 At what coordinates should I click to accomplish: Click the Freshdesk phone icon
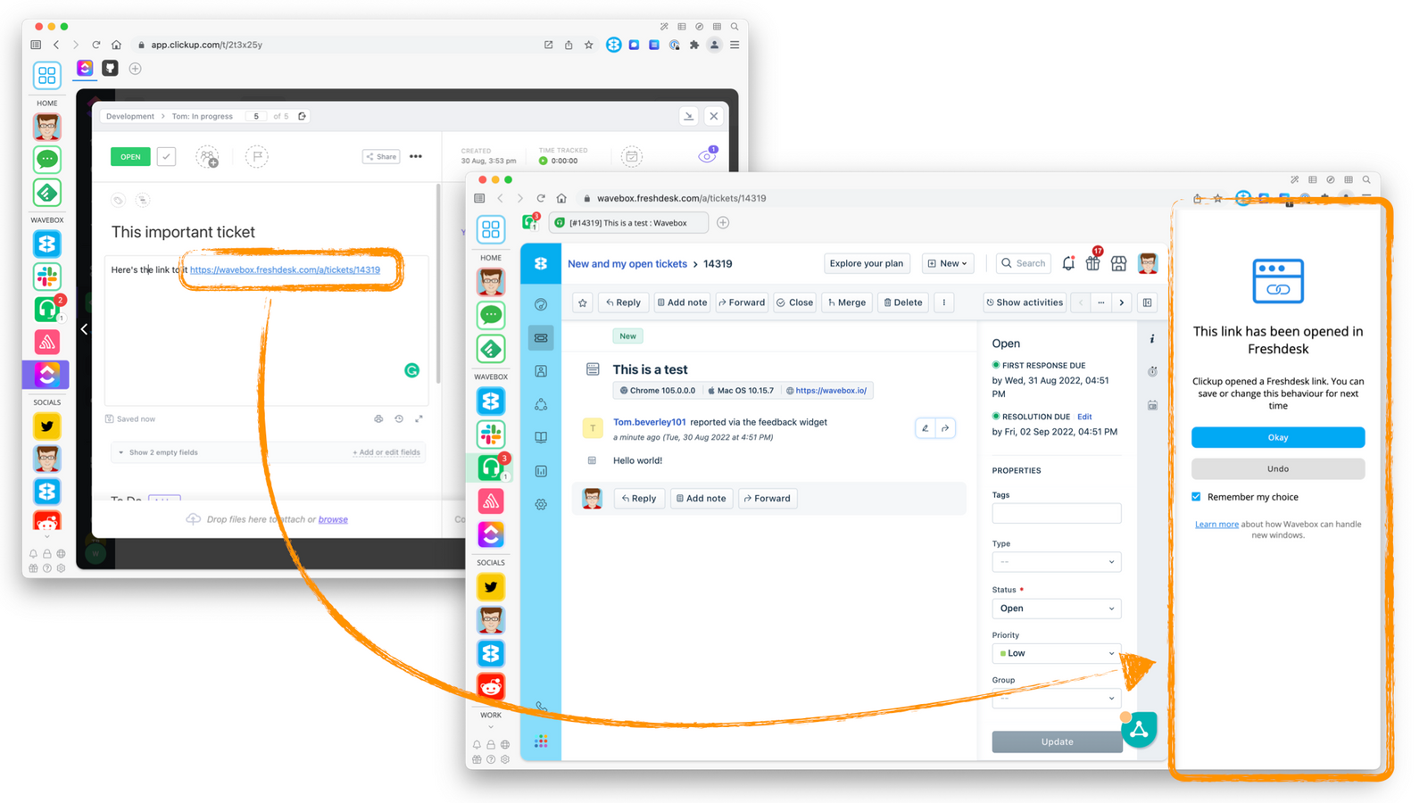coord(541,707)
